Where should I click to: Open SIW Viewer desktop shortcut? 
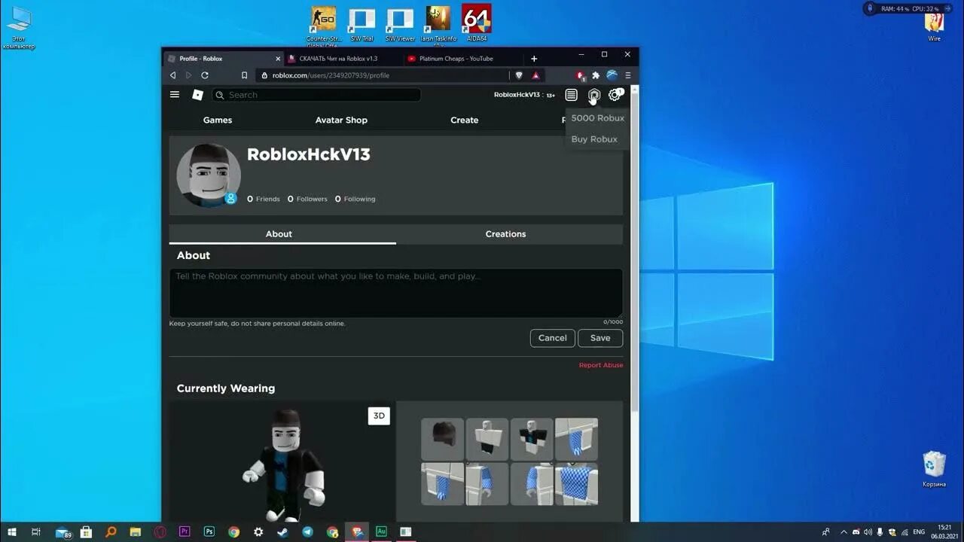[x=400, y=25]
